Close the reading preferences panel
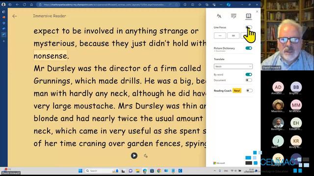 [257, 12]
